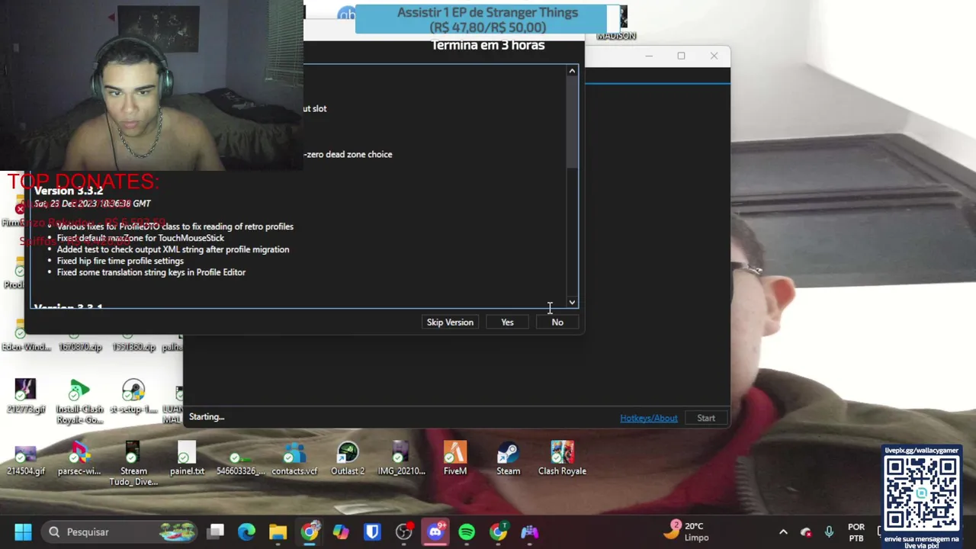Click No in the update dialog
The width and height of the screenshot is (976, 549).
[x=557, y=322]
